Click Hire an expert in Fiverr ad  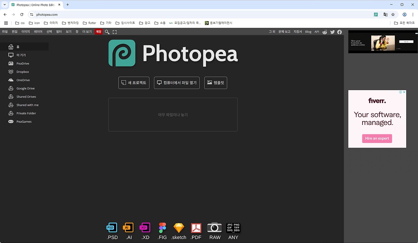pyautogui.click(x=377, y=139)
